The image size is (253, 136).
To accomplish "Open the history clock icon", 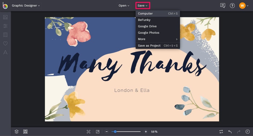I will 248,132.
